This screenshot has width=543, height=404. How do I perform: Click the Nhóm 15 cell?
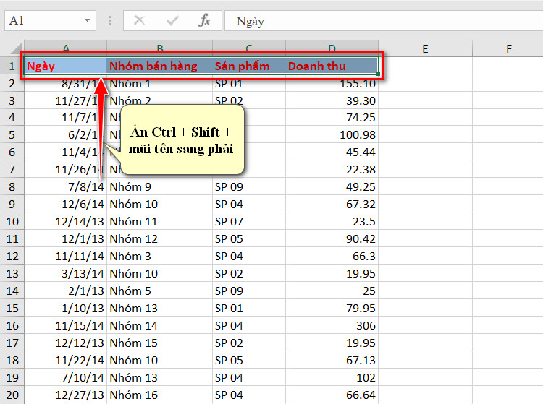coord(160,343)
